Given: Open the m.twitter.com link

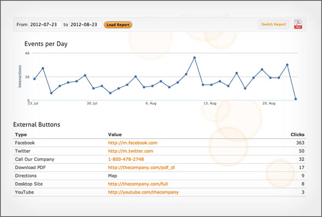Looking at the screenshot, I should [130, 151].
